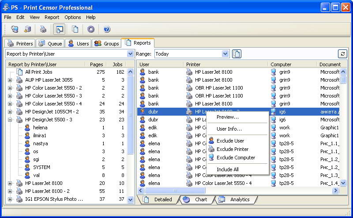Click the settings gear toolbar icon
This screenshot has height=218, width=353.
coord(91,29)
